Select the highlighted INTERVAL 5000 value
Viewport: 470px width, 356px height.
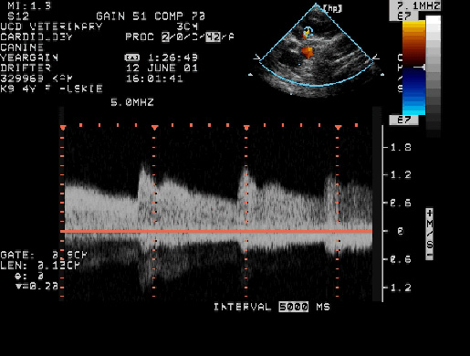coord(294,307)
